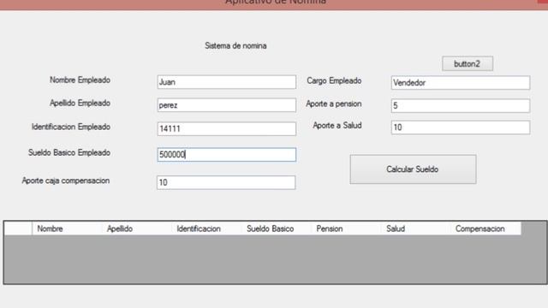Click the Sueldo Basico Empleado field showing 500000
This screenshot has width=548, height=308.
point(226,155)
